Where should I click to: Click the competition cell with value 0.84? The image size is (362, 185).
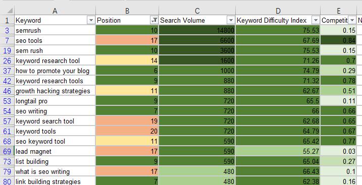pyautogui.click(x=338, y=40)
